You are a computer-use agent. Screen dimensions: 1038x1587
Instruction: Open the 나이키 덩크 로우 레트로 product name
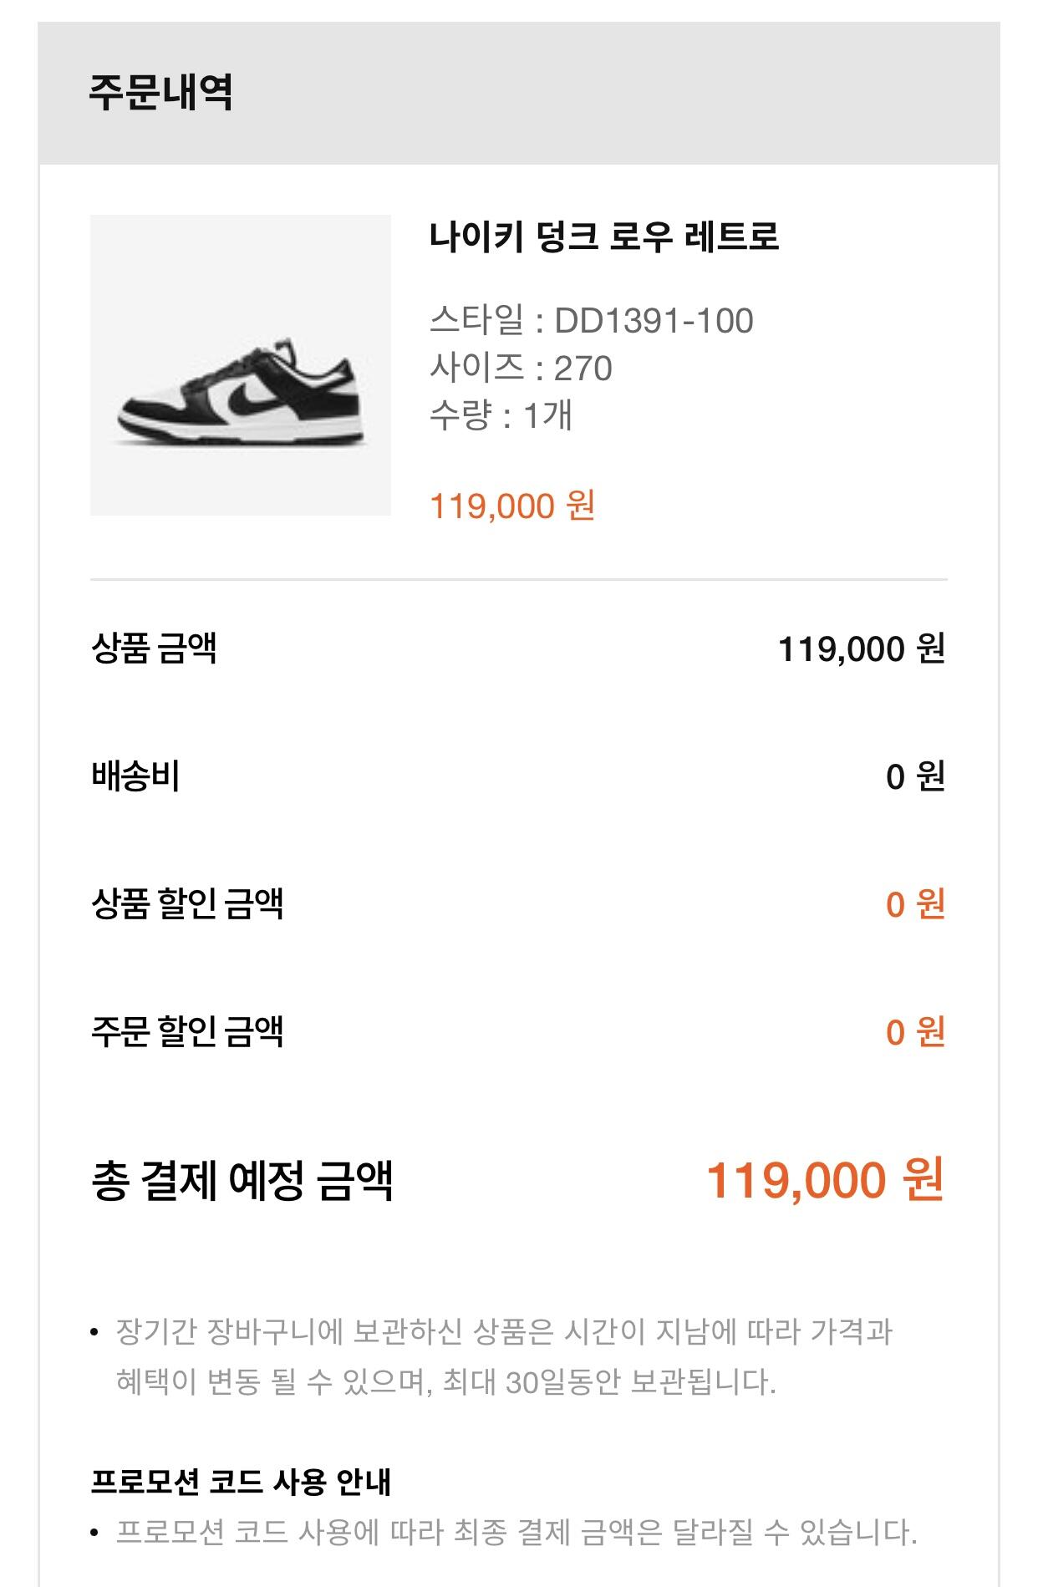point(603,237)
